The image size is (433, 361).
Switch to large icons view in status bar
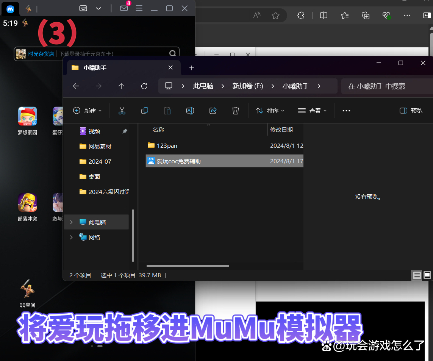tap(427, 275)
